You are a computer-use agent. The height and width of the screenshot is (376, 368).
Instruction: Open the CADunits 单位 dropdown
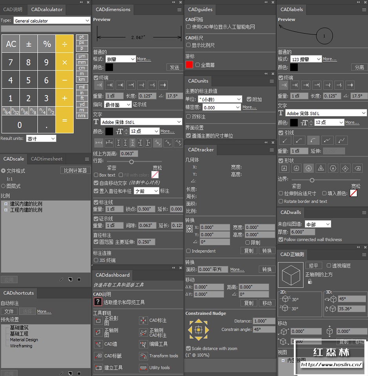point(220,99)
